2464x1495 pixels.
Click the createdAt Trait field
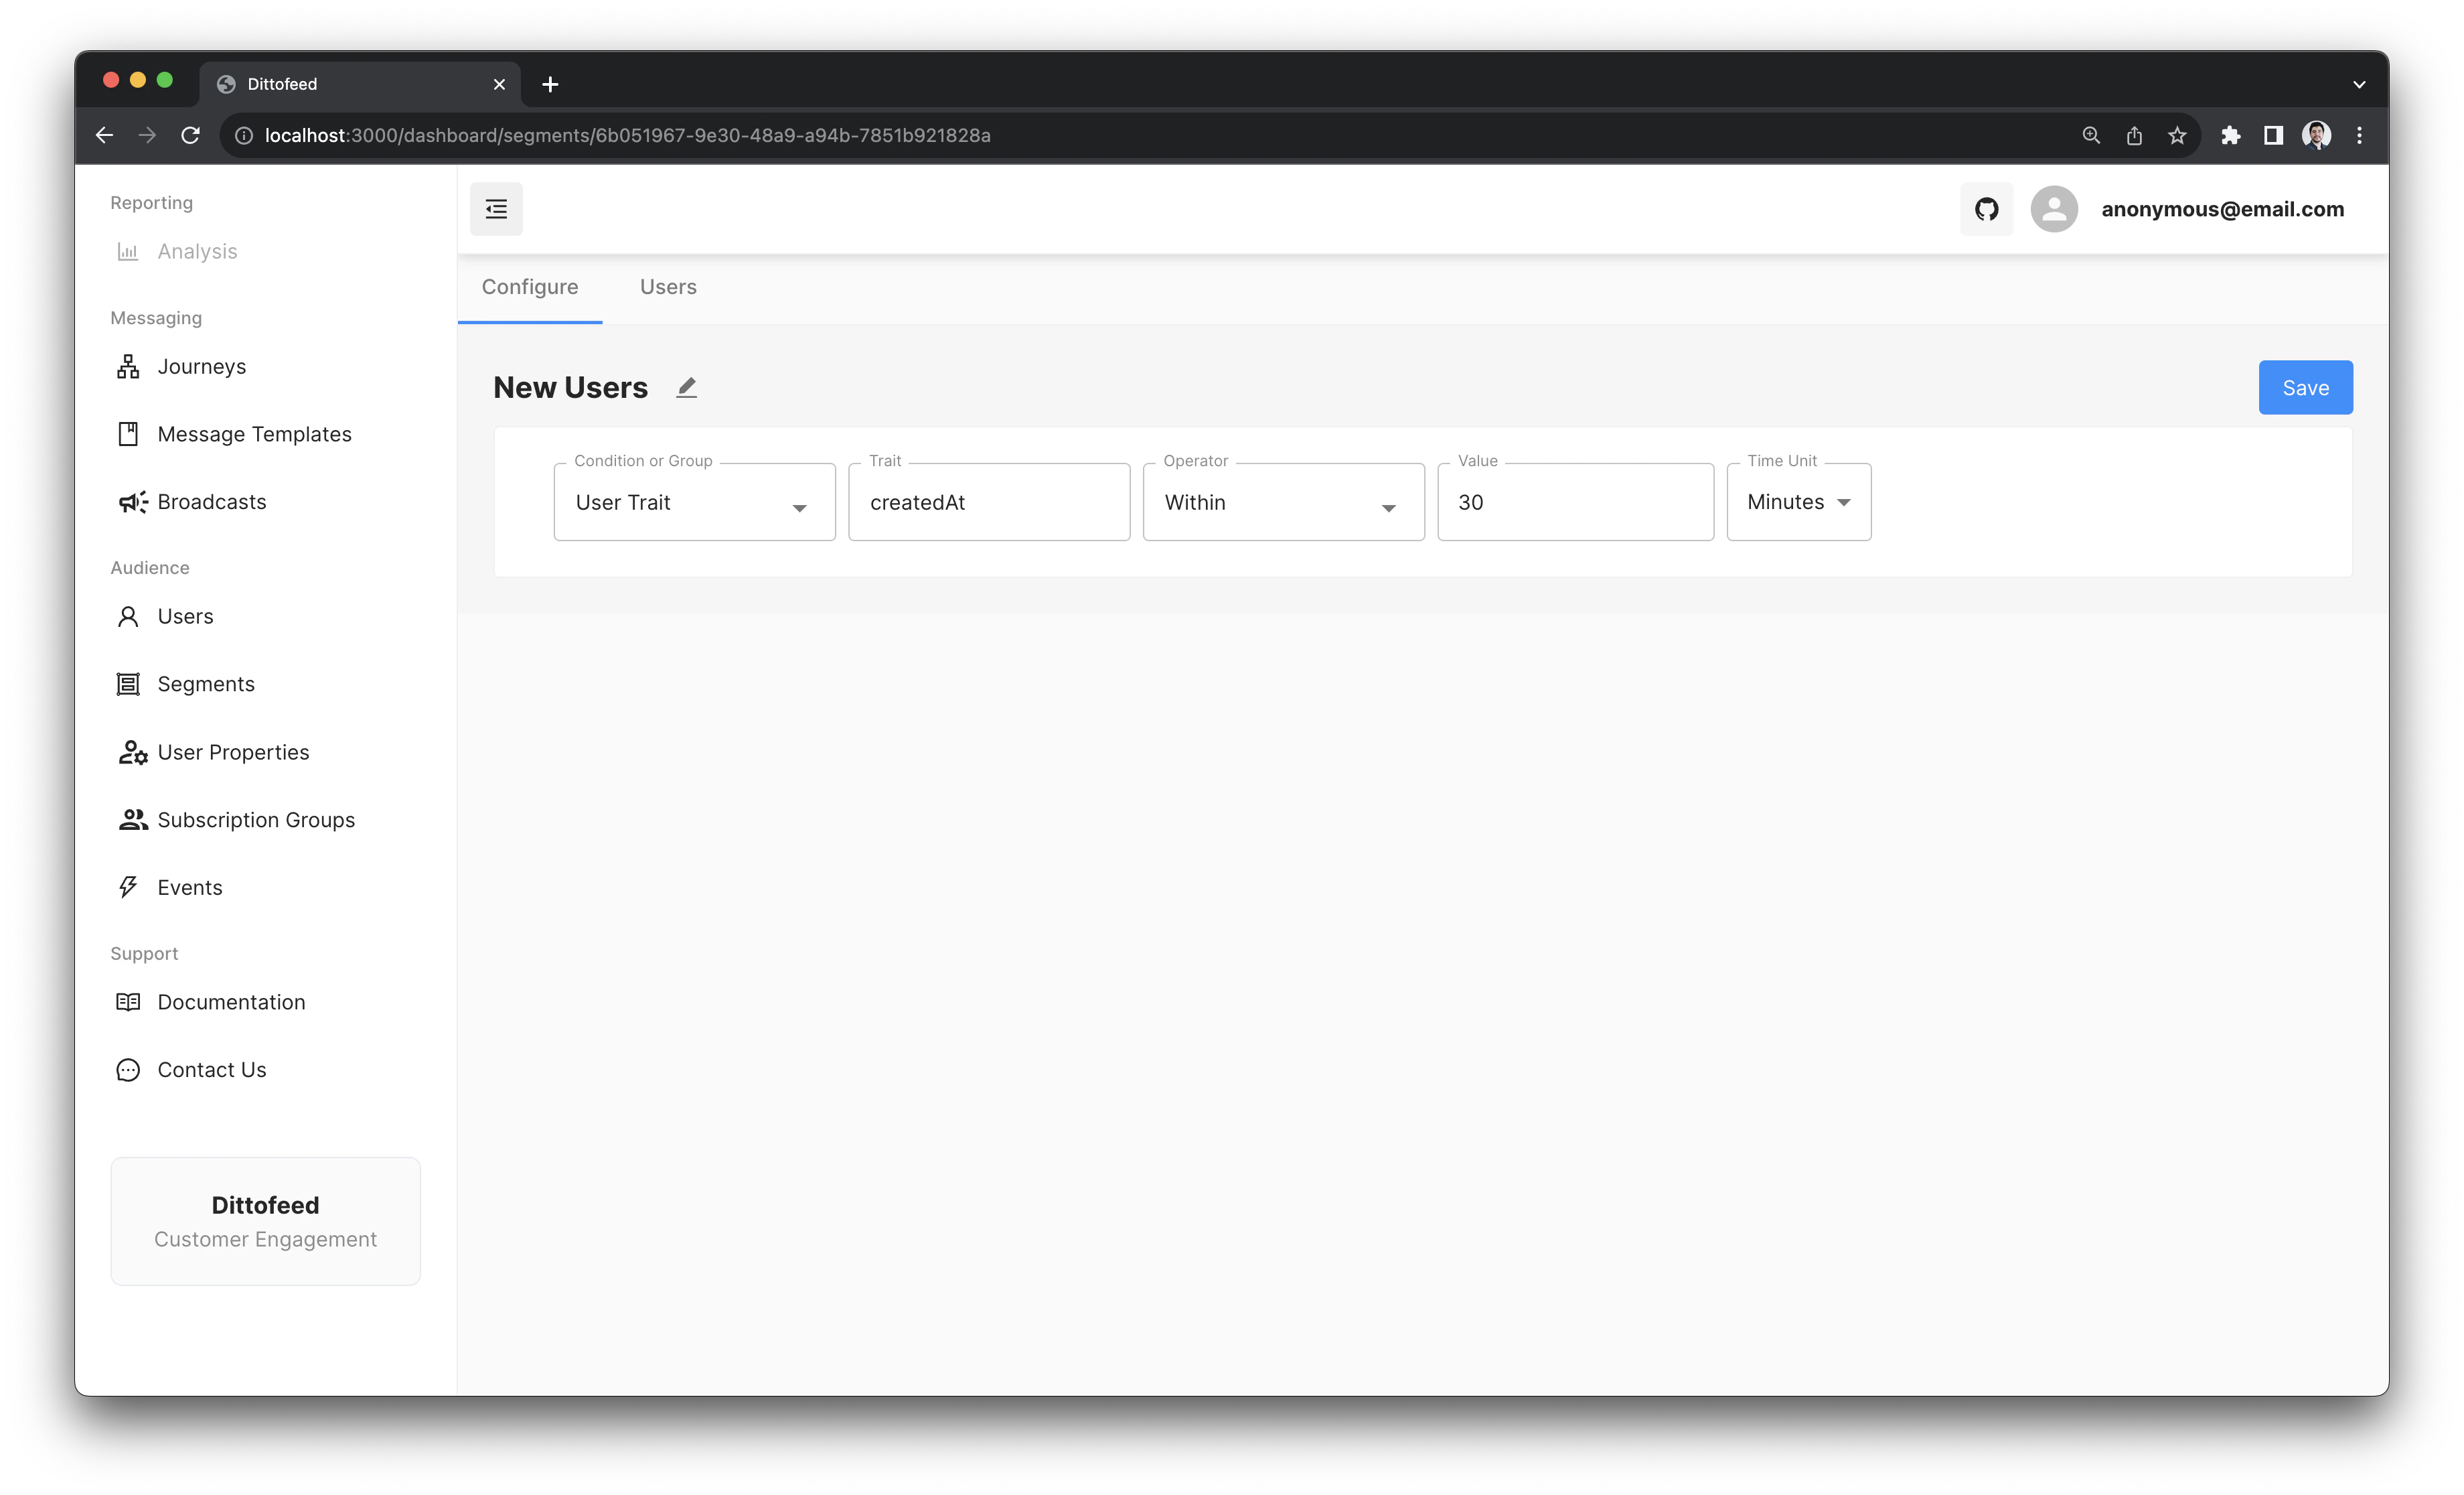tap(988, 501)
